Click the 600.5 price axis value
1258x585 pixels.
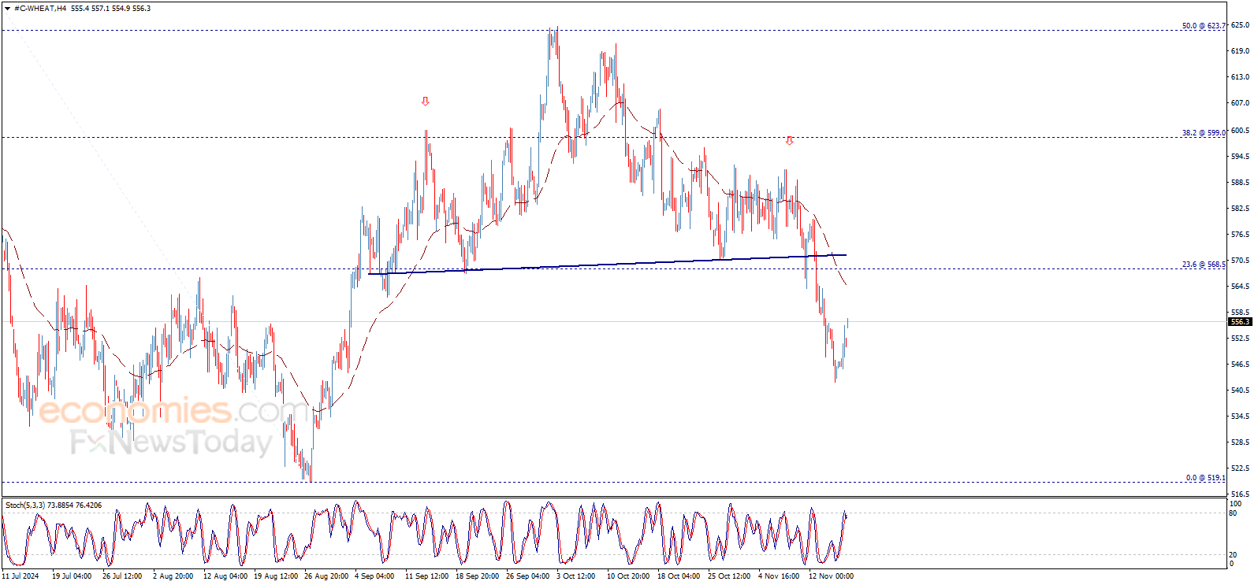pyautogui.click(x=1240, y=131)
